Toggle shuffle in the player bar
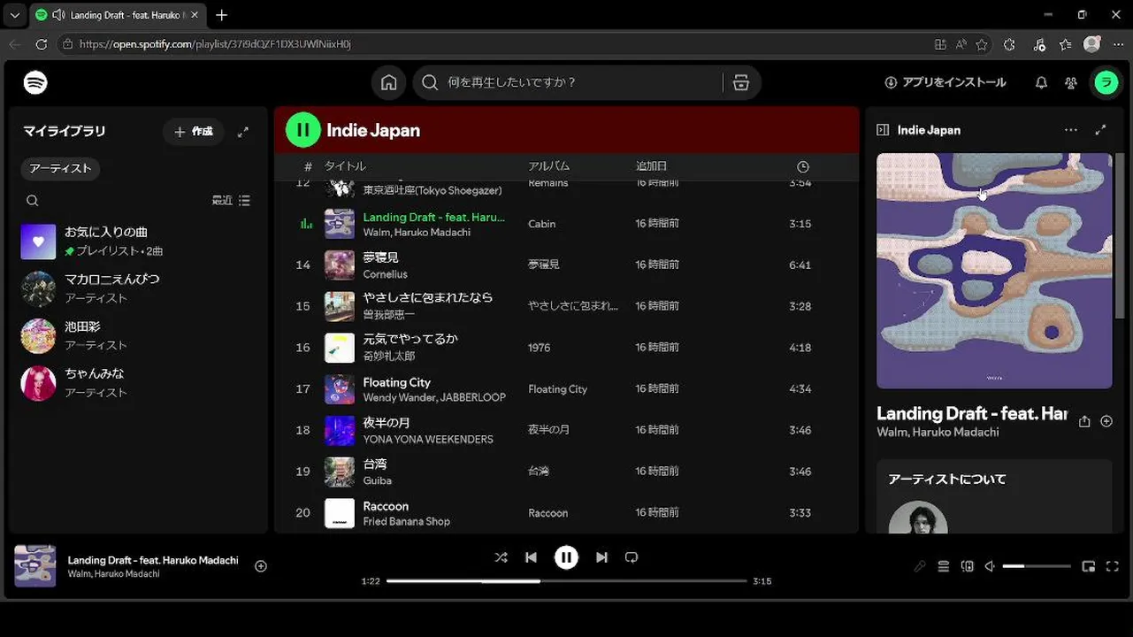The width and height of the screenshot is (1133, 637). pyautogui.click(x=501, y=557)
